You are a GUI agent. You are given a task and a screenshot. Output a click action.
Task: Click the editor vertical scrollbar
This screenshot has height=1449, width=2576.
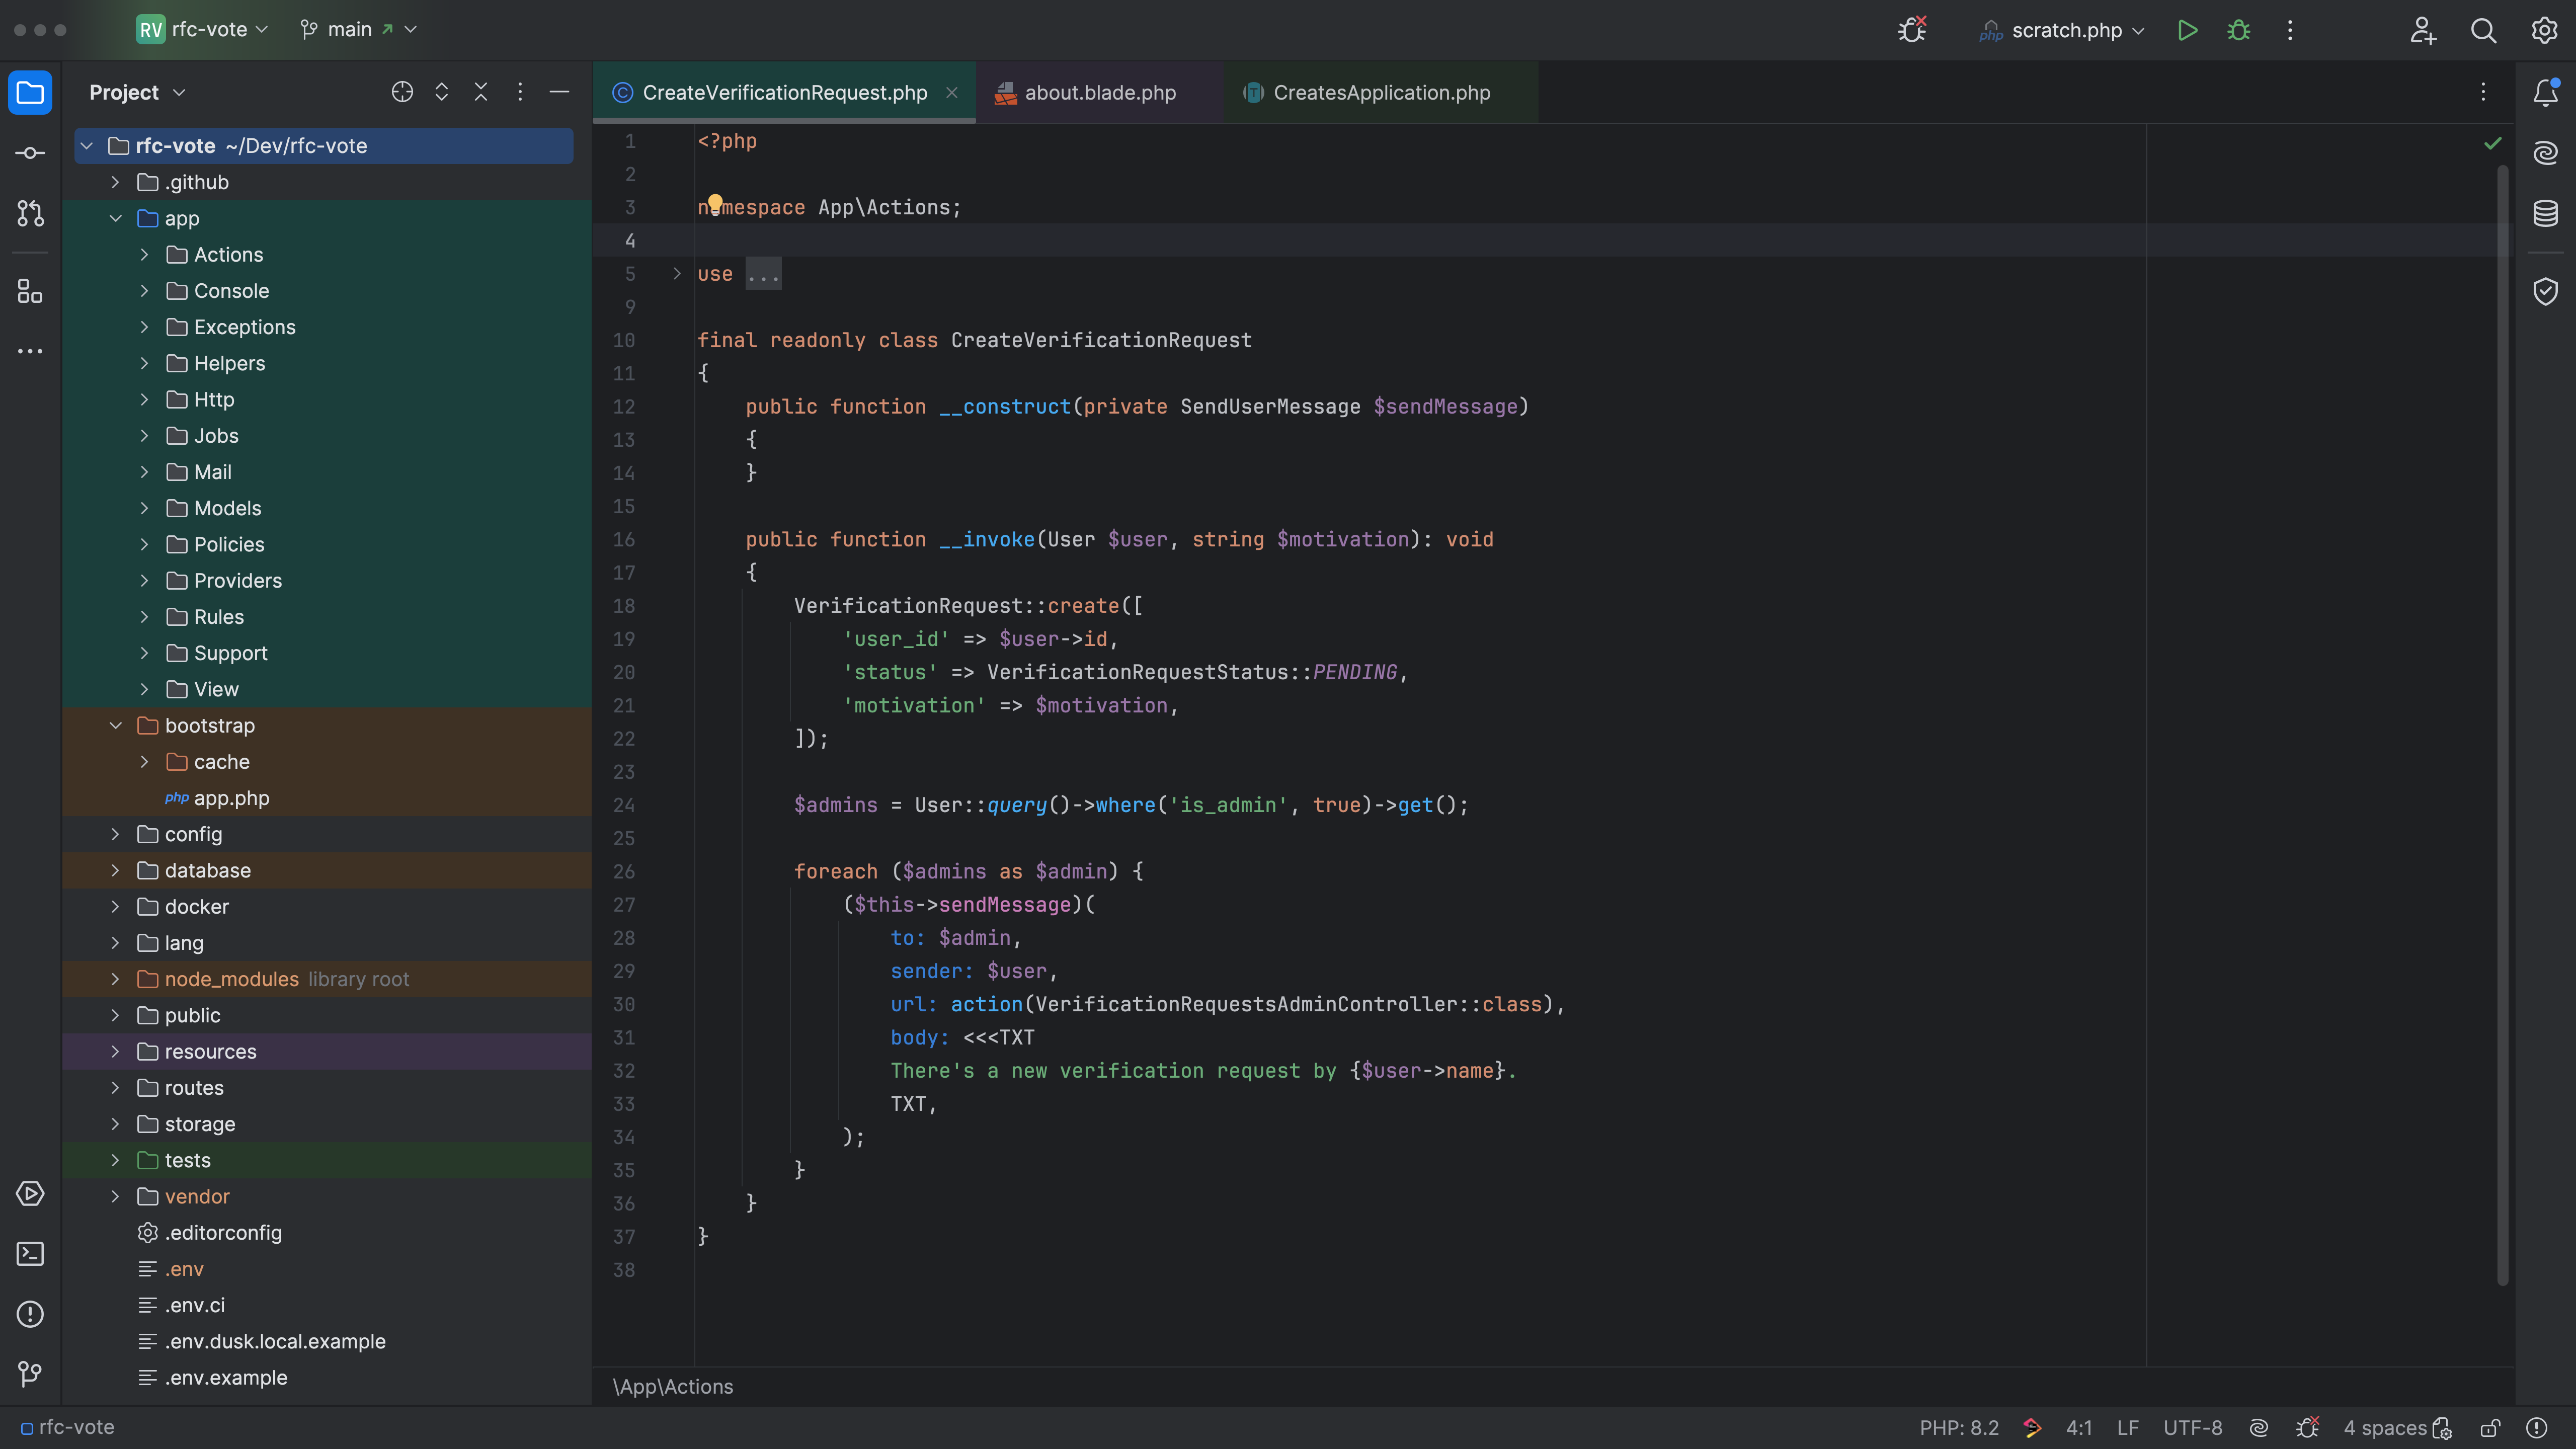click(2502, 700)
